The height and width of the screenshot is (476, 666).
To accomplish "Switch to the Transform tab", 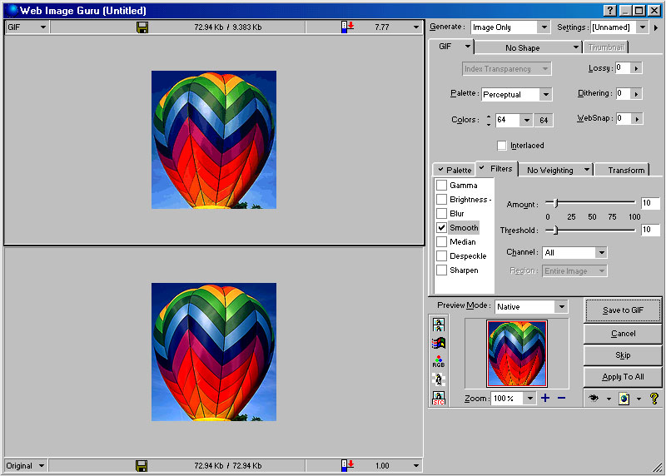I will coord(626,170).
